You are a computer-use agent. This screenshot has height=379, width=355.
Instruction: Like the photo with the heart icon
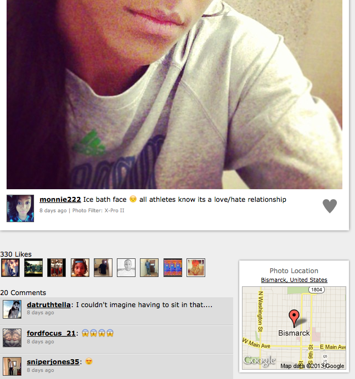330,206
